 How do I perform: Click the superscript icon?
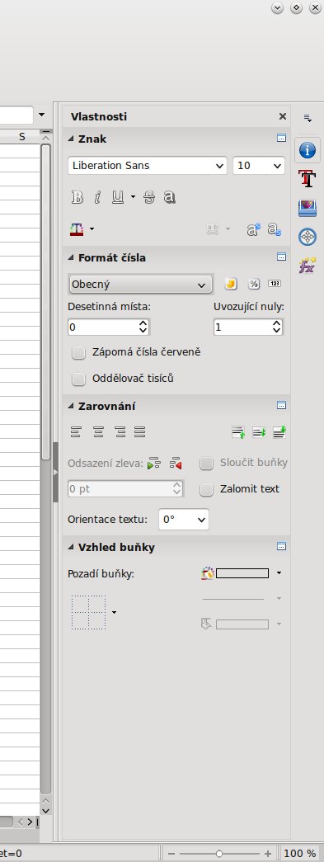tap(253, 229)
